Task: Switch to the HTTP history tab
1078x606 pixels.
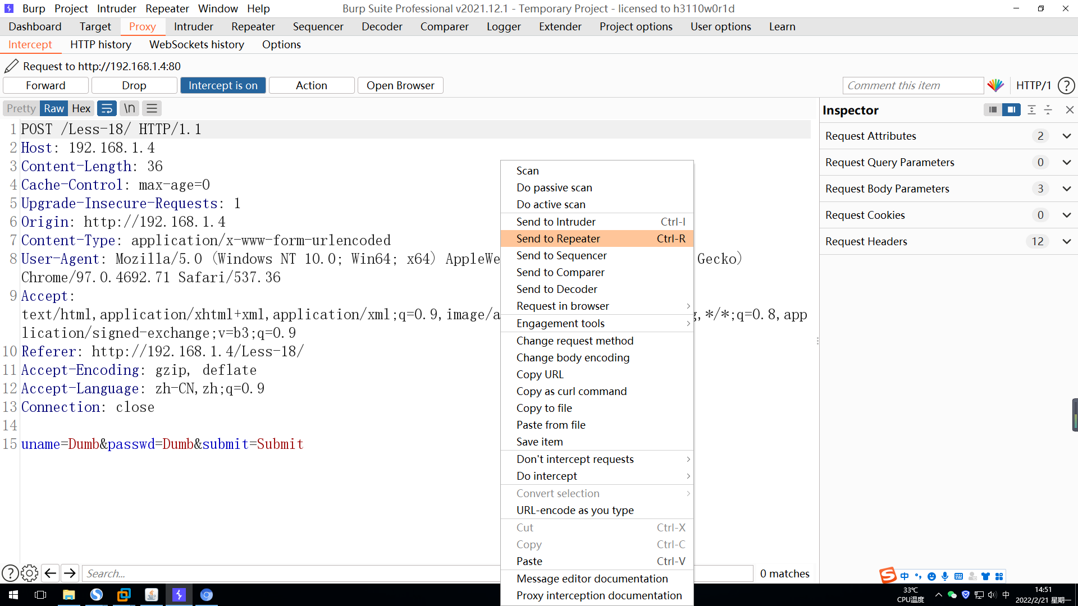Action: coord(101,44)
